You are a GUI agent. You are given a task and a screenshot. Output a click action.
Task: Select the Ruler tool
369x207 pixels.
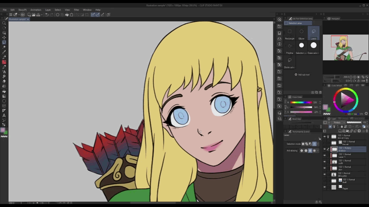point(4,110)
